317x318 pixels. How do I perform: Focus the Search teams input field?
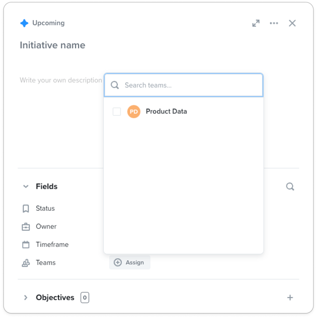tap(184, 85)
